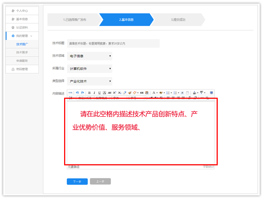Screen dimensions: 263x199
Task: Open HTML source view in editor toolbar
Action: (70, 93)
